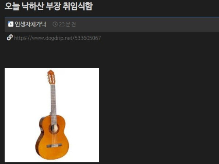The width and height of the screenshot is (219, 164).
Task: Click the guitar's sound hole
Action: tap(54, 128)
